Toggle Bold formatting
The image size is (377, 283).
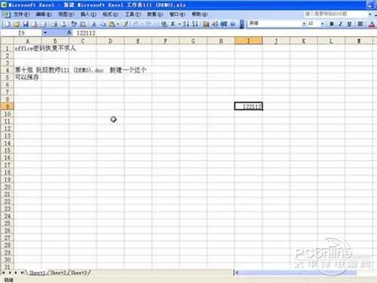pyautogui.click(x=332, y=24)
